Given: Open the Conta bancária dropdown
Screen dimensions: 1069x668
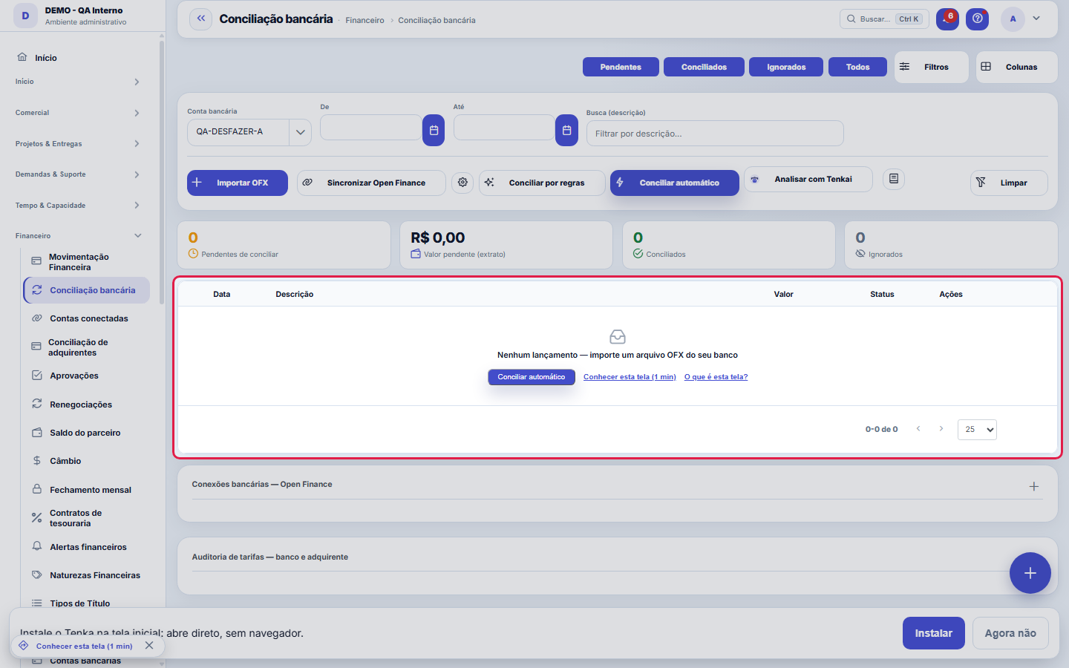Looking at the screenshot, I should (249, 132).
